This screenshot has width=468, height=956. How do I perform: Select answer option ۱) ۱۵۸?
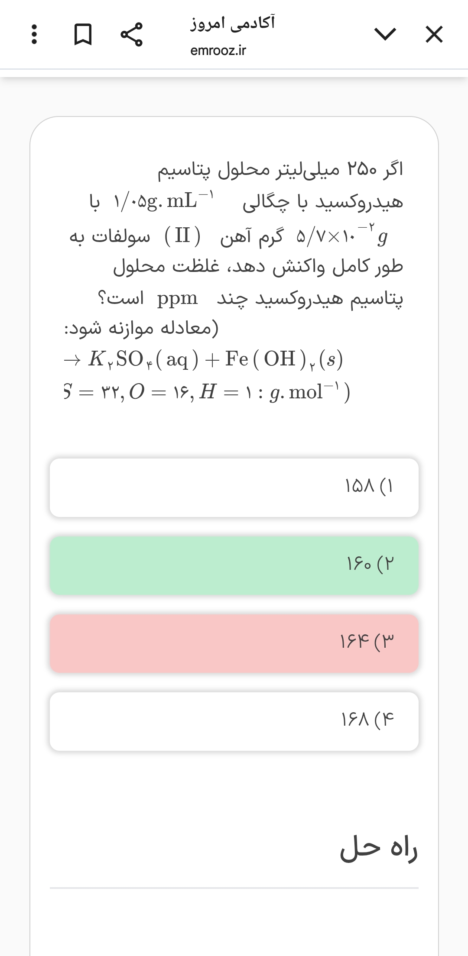pos(234,488)
